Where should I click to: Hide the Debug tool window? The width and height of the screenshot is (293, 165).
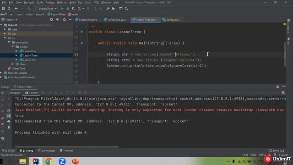coord(283,87)
